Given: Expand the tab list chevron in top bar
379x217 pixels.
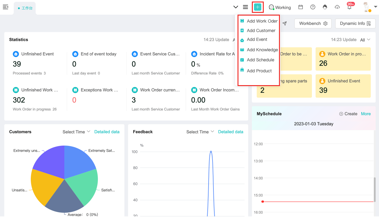Looking at the screenshot, I should click(x=236, y=7).
